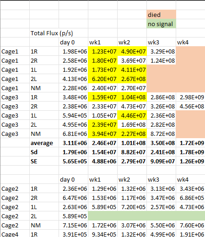Click Cage2 1R day 0 value 2.36E+06
Screen dimensions: 205x237
pyautogui.click(x=73, y=189)
